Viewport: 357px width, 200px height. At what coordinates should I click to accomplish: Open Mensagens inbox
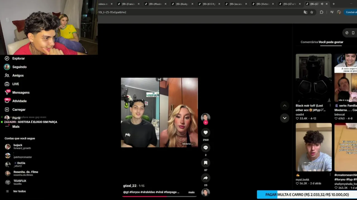[17, 92]
